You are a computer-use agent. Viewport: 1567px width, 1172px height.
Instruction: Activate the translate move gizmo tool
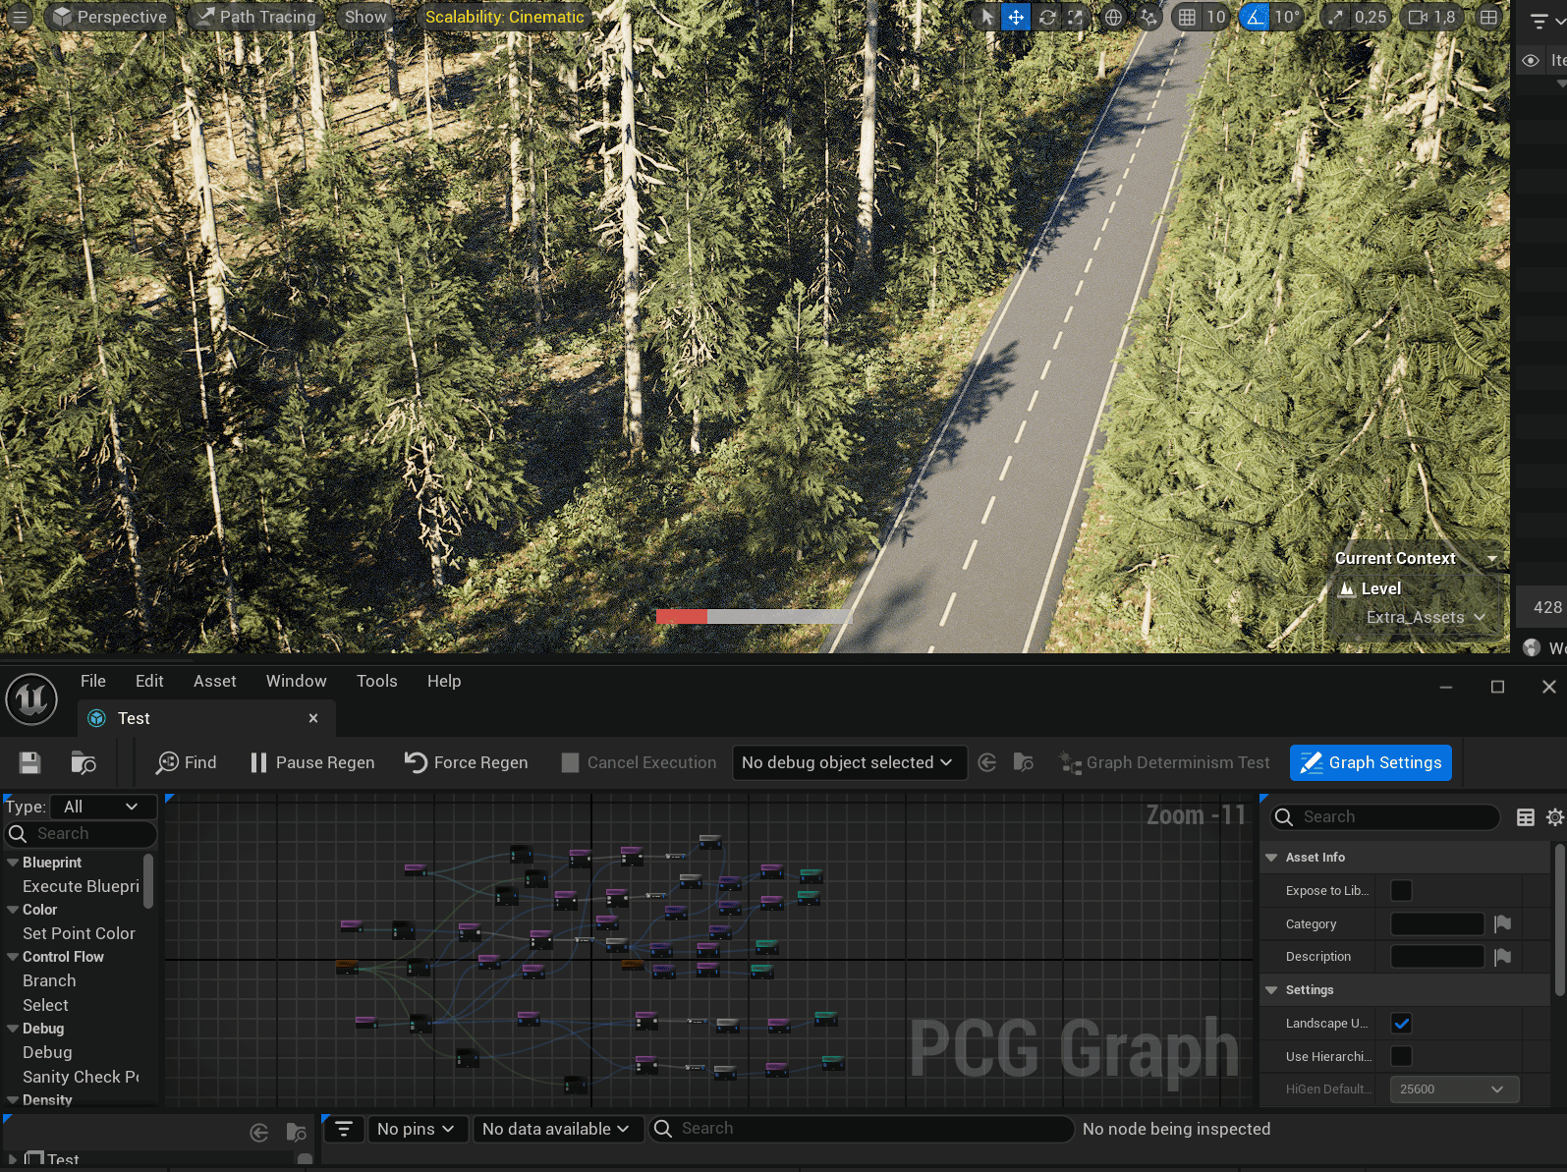pos(1016,17)
